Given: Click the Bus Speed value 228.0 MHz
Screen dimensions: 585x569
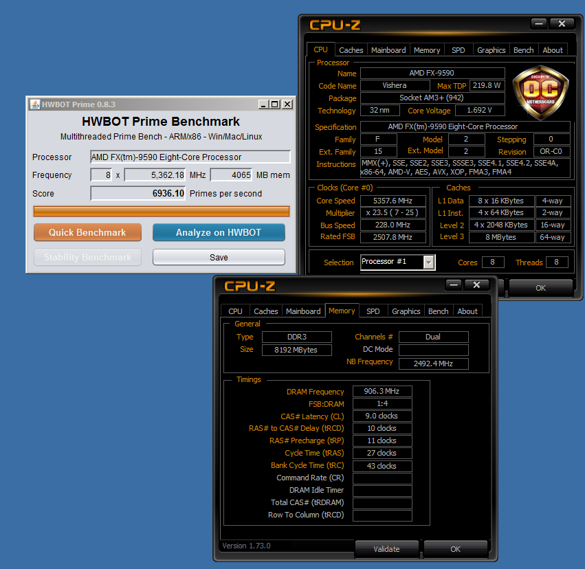Looking at the screenshot, I should (x=393, y=225).
